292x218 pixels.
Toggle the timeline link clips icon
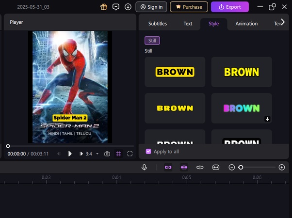point(168,167)
